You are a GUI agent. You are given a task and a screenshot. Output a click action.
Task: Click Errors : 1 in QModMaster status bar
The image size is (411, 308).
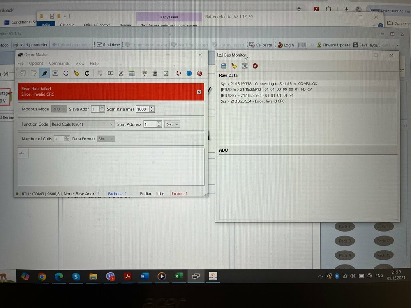[180, 193]
